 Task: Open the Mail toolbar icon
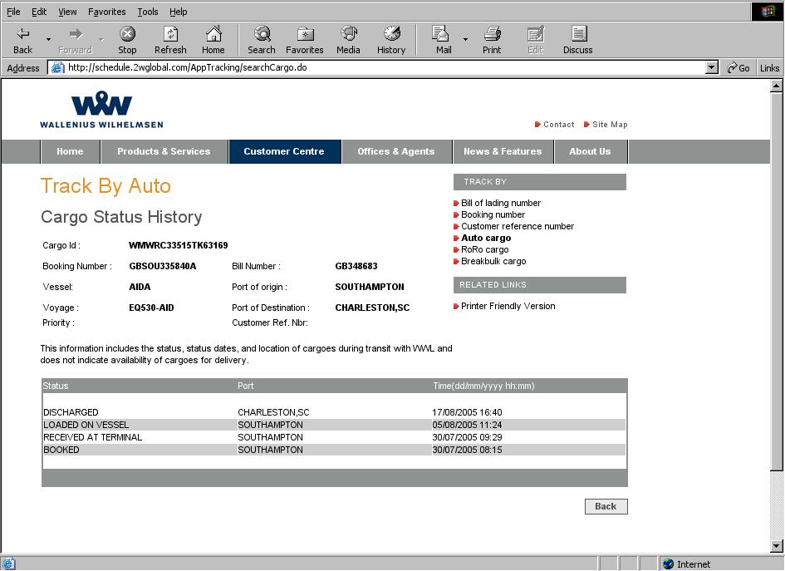pos(440,33)
